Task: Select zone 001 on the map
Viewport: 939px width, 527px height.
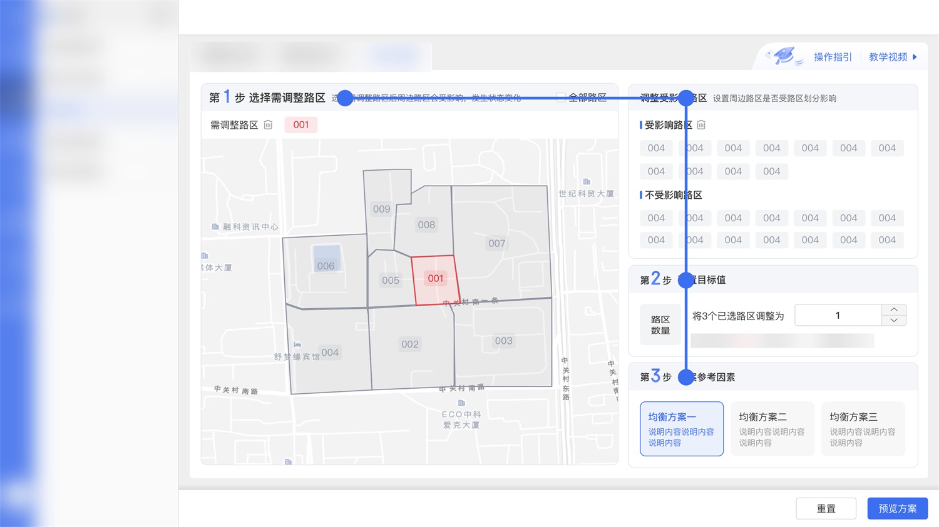Action: [436, 279]
